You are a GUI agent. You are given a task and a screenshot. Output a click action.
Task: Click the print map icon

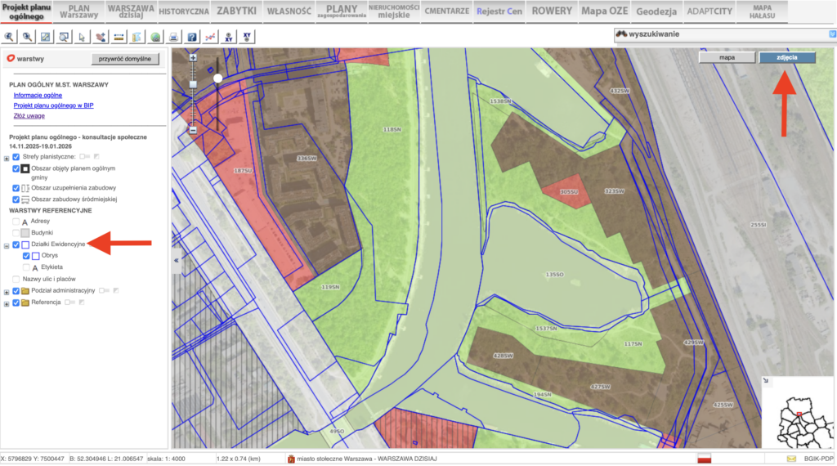(173, 37)
